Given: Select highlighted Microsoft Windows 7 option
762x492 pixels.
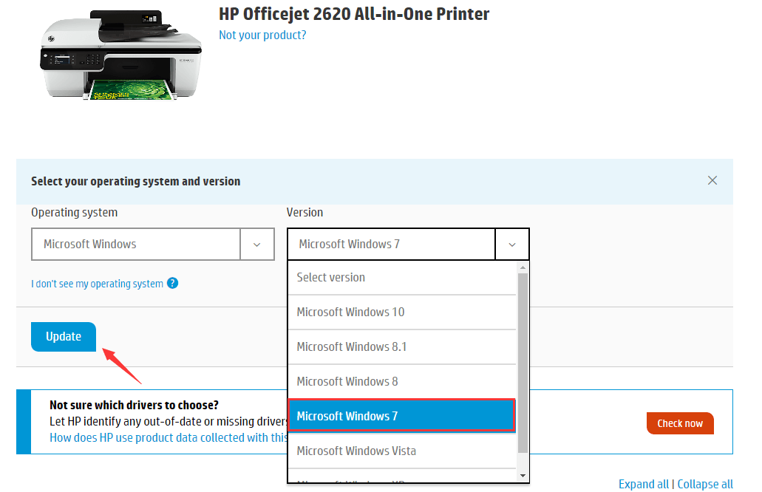Looking at the screenshot, I should [x=402, y=416].
